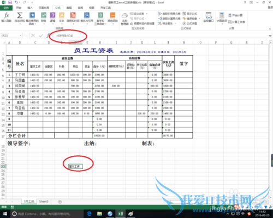This screenshot has width=273, height=218.
Task: Open the Customize Quick Access Toolbar dropdown
Action: [32, 3]
